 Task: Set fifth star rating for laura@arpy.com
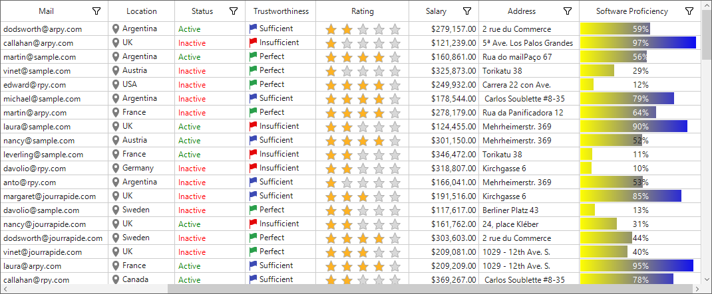395,266
